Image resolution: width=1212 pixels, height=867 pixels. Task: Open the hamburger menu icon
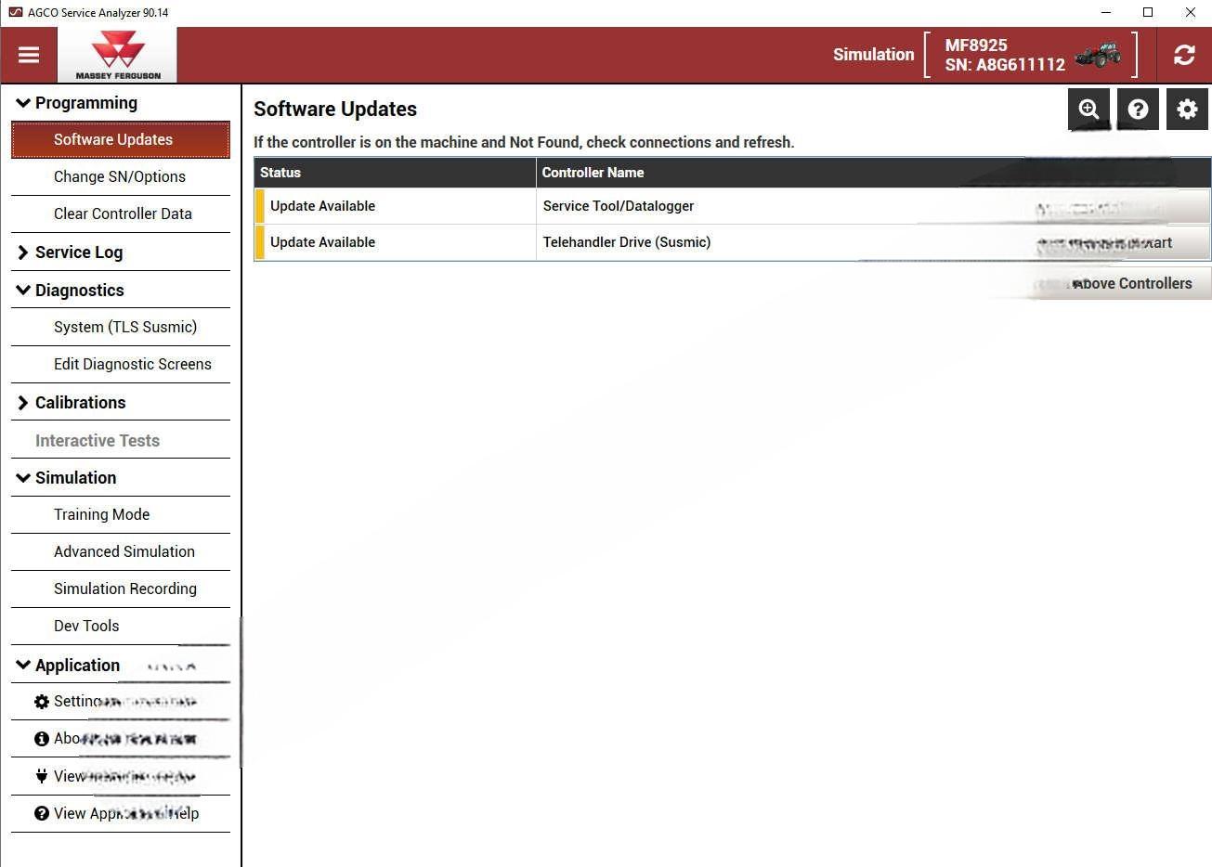coord(29,55)
